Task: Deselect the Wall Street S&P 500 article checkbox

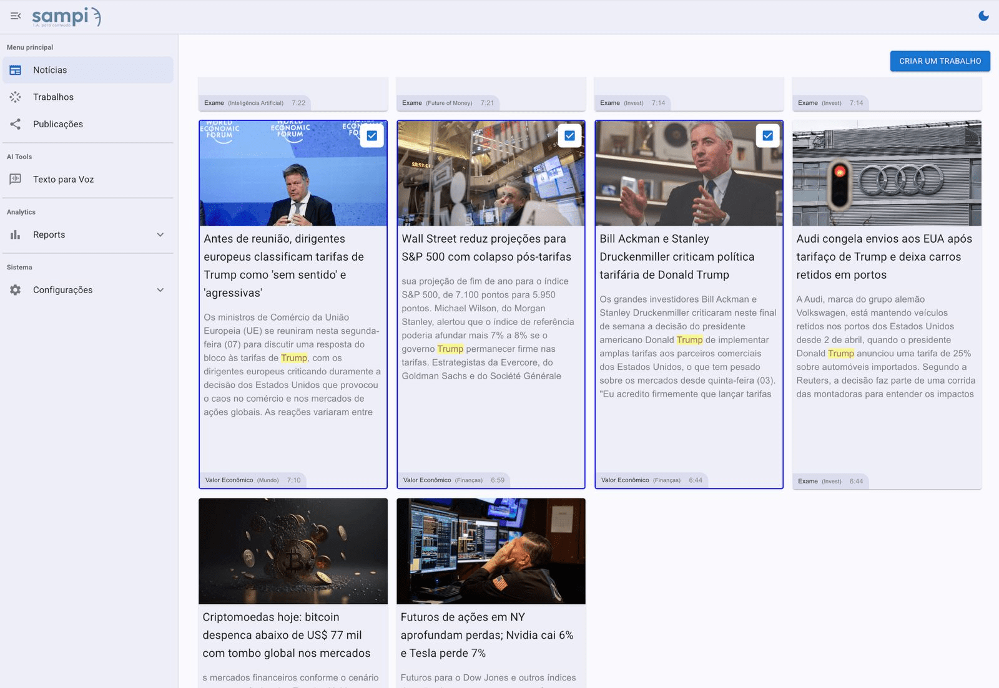Action: click(569, 136)
